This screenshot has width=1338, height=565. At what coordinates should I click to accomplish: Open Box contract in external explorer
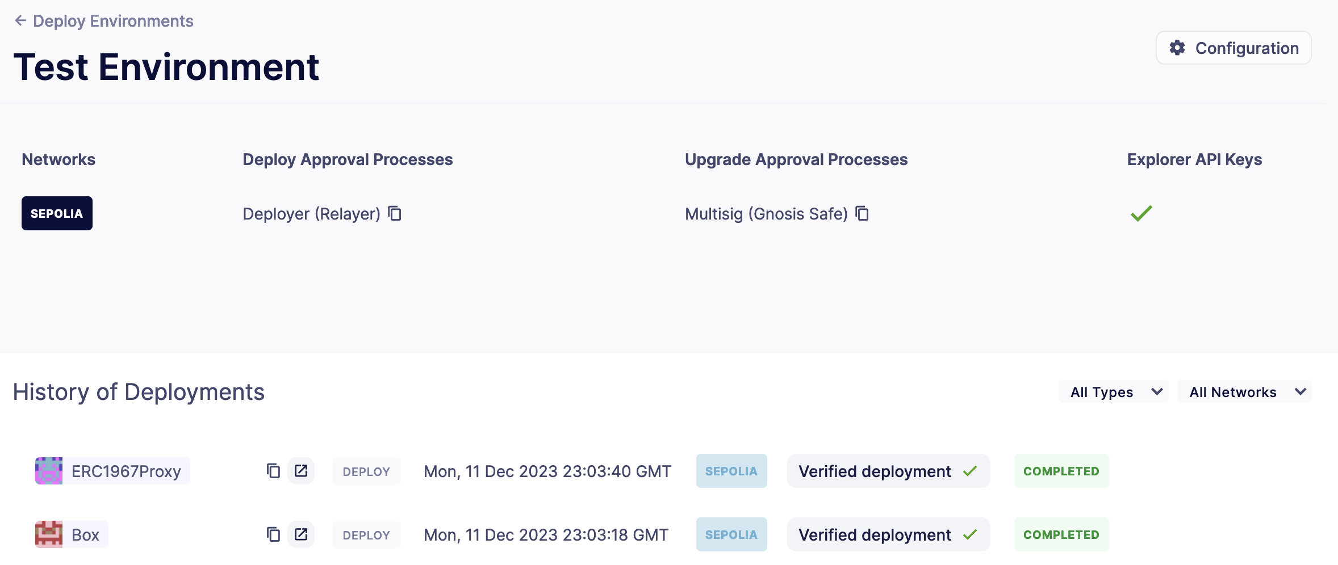(x=301, y=534)
